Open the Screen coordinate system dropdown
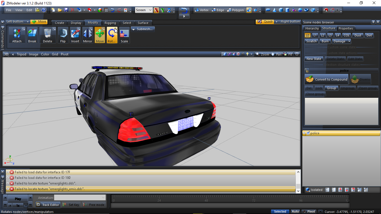This screenshot has height=214, width=381. [144, 10]
